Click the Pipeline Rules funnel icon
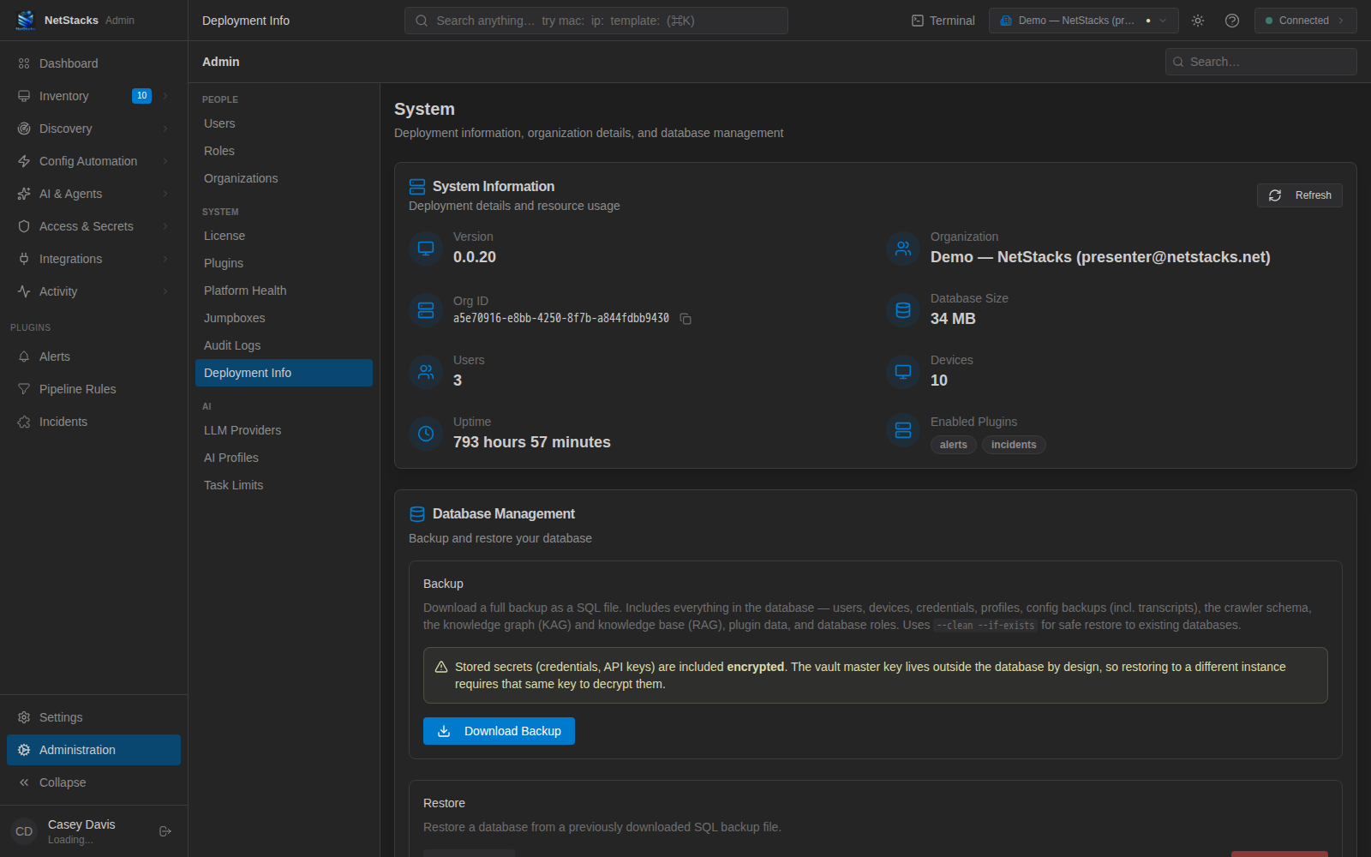 click(24, 389)
